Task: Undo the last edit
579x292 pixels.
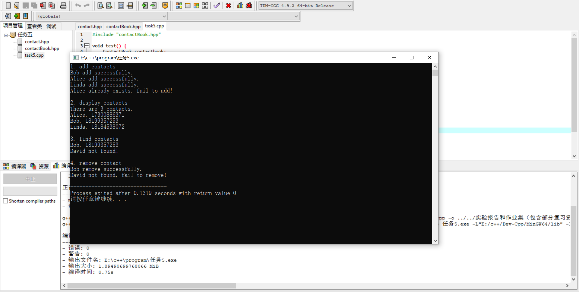Action: (x=78, y=5)
